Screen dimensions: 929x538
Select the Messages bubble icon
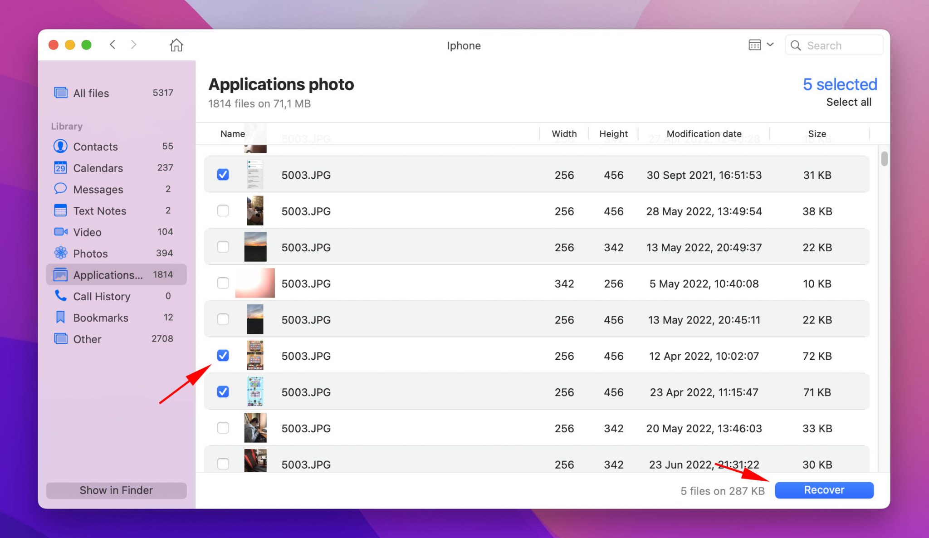(x=60, y=189)
